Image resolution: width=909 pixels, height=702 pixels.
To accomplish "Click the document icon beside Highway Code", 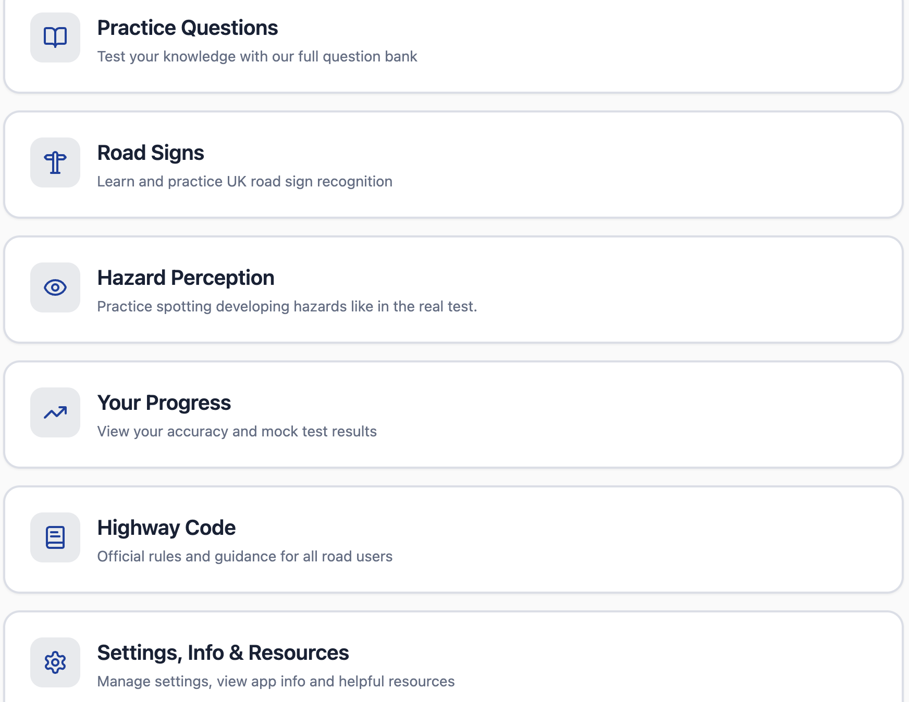I will pyautogui.click(x=55, y=537).
